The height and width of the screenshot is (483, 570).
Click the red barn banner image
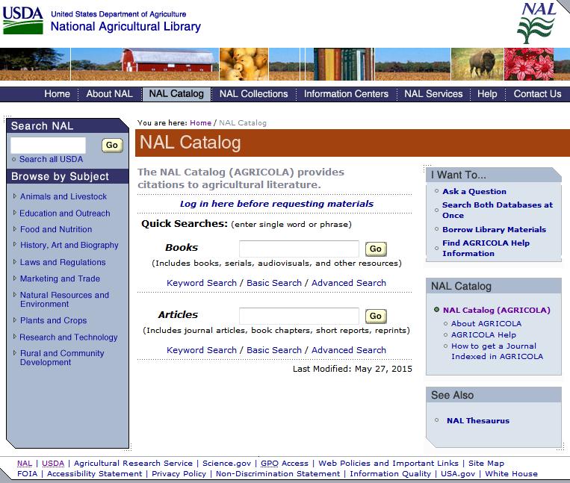(x=170, y=63)
